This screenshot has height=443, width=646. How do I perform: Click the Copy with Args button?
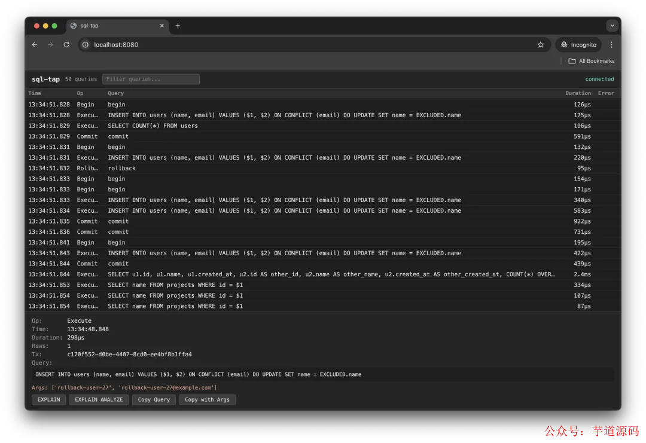click(207, 399)
